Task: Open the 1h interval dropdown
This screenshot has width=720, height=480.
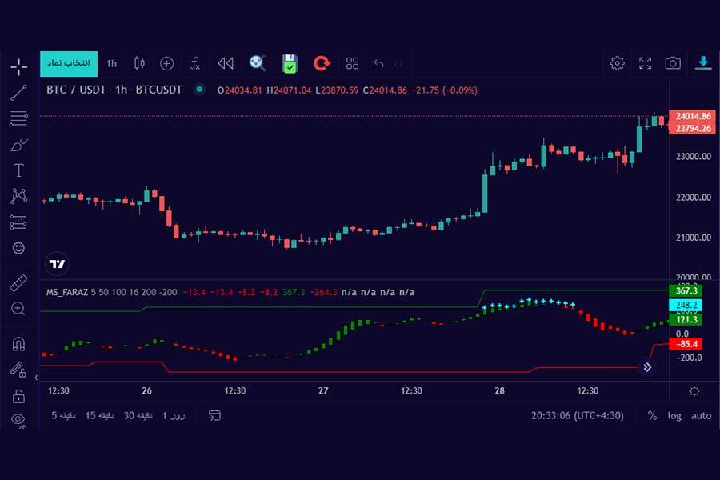Action: click(111, 63)
